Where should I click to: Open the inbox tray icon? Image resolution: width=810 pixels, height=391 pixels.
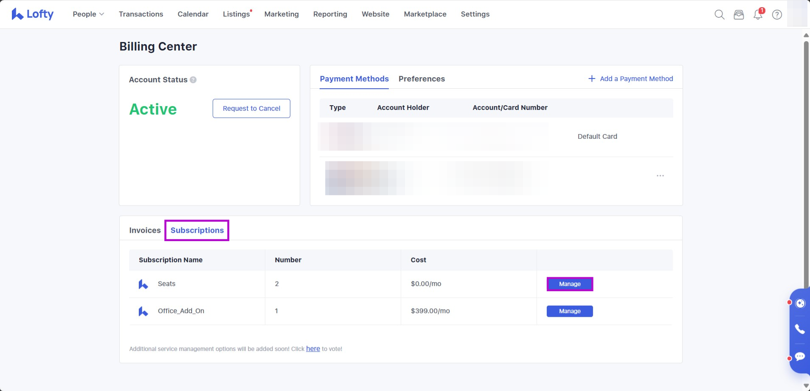point(739,14)
